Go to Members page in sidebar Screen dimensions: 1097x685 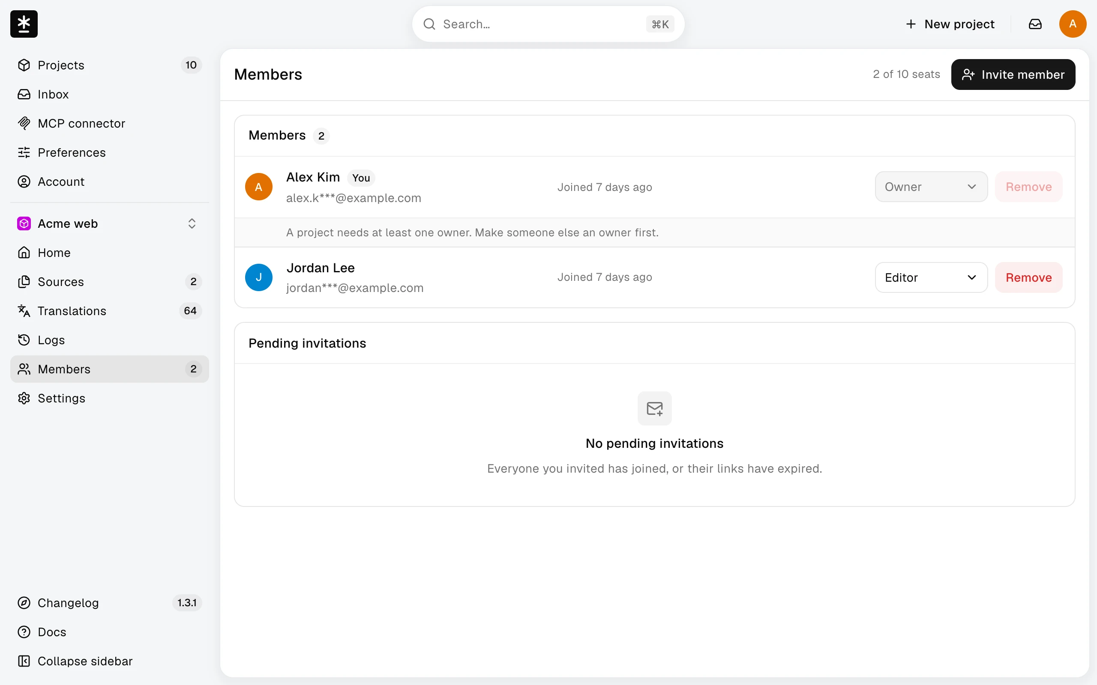click(110, 369)
